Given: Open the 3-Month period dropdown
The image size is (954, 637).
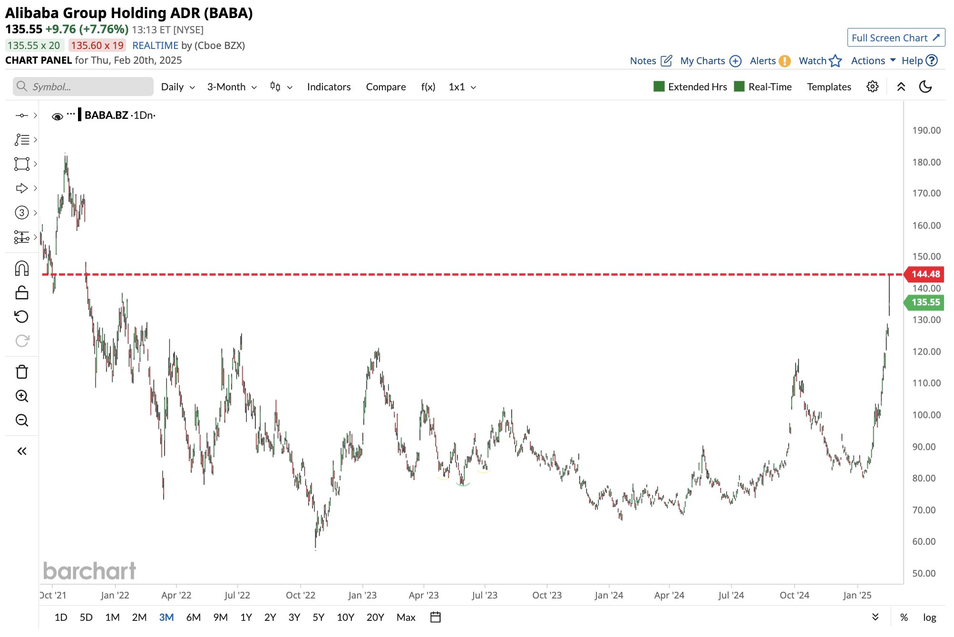Looking at the screenshot, I should (x=232, y=87).
